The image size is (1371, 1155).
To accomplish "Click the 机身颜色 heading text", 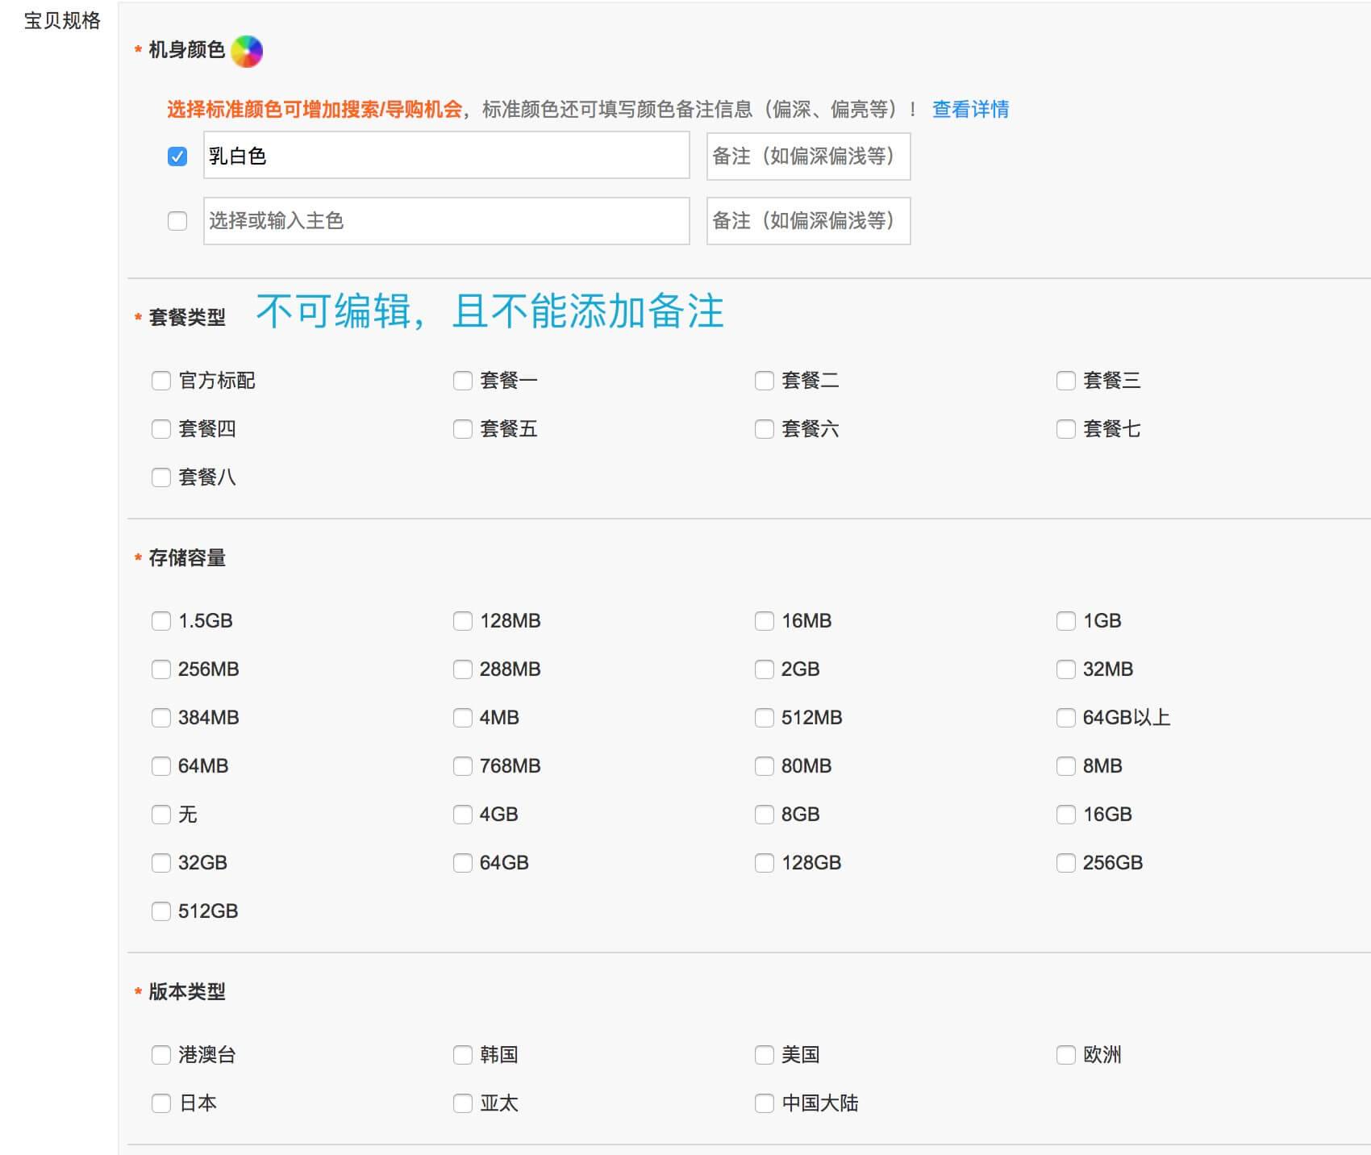I will (186, 50).
